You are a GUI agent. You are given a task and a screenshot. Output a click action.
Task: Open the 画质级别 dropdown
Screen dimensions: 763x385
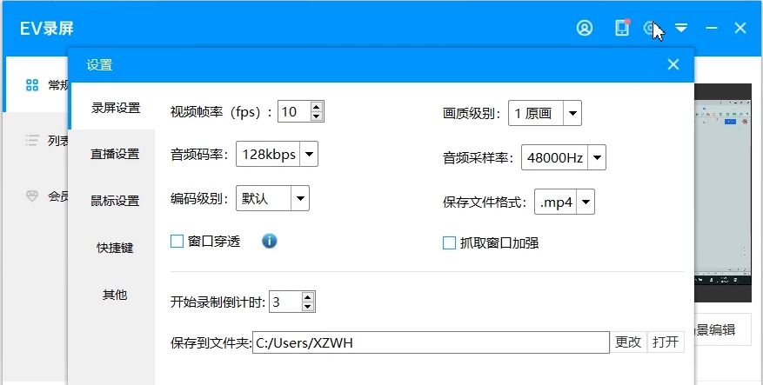(x=545, y=113)
